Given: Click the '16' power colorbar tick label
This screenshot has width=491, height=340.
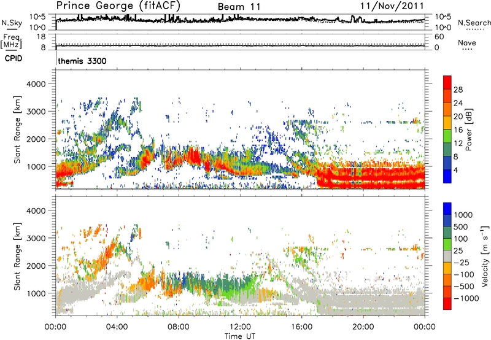Looking at the screenshot, I should (458, 130).
